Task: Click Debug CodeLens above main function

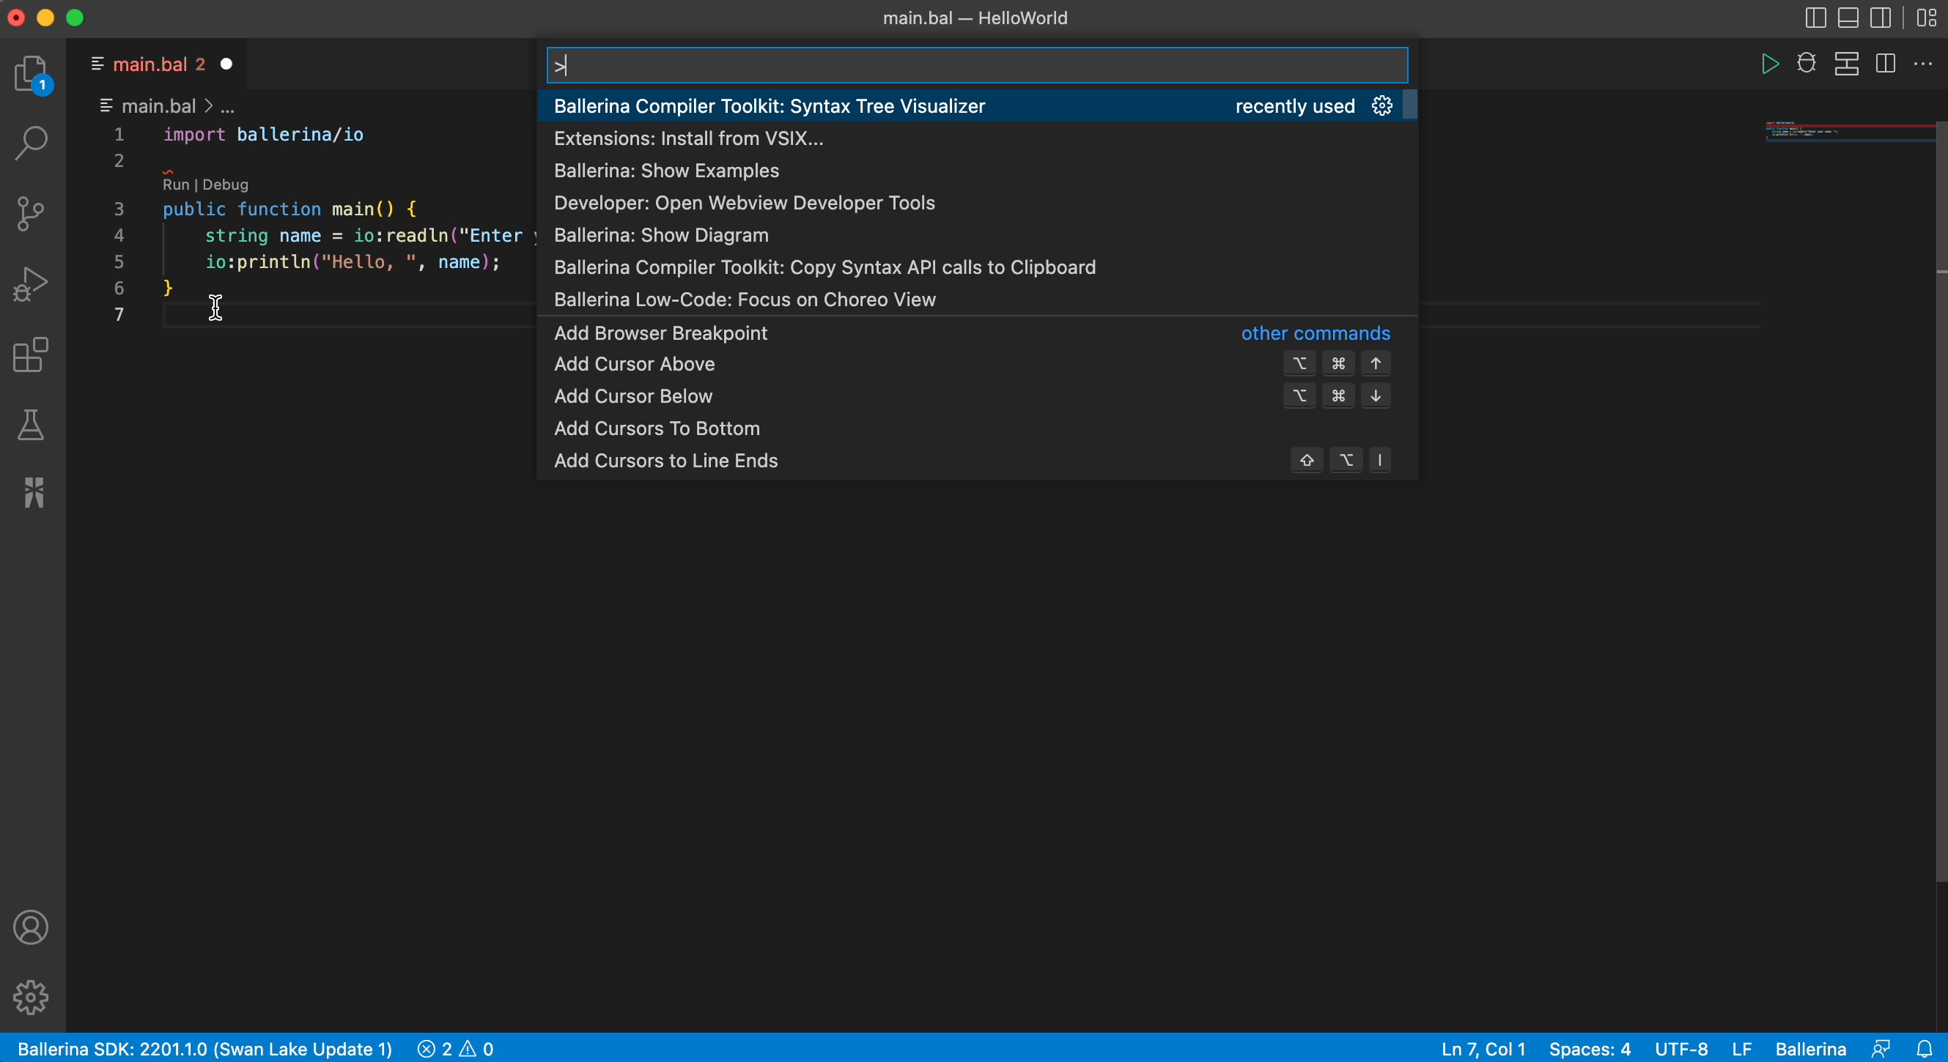Action: [x=224, y=185]
